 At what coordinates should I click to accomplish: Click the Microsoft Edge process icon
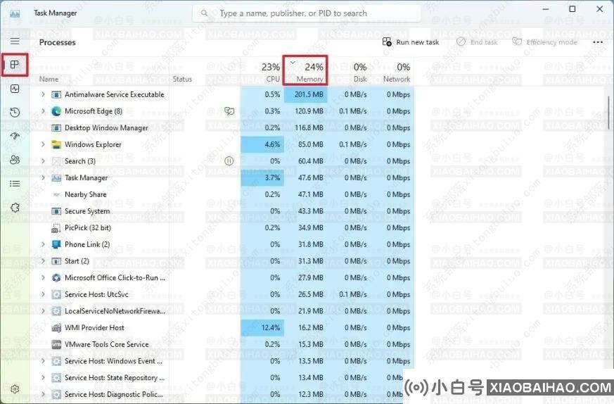click(56, 111)
